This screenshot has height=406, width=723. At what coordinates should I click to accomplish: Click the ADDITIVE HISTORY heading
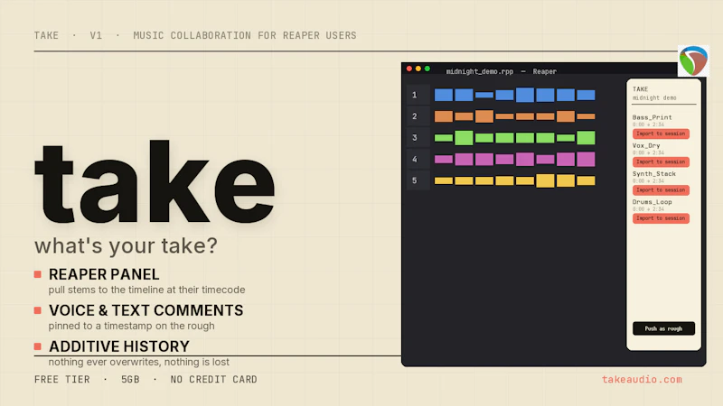point(119,346)
